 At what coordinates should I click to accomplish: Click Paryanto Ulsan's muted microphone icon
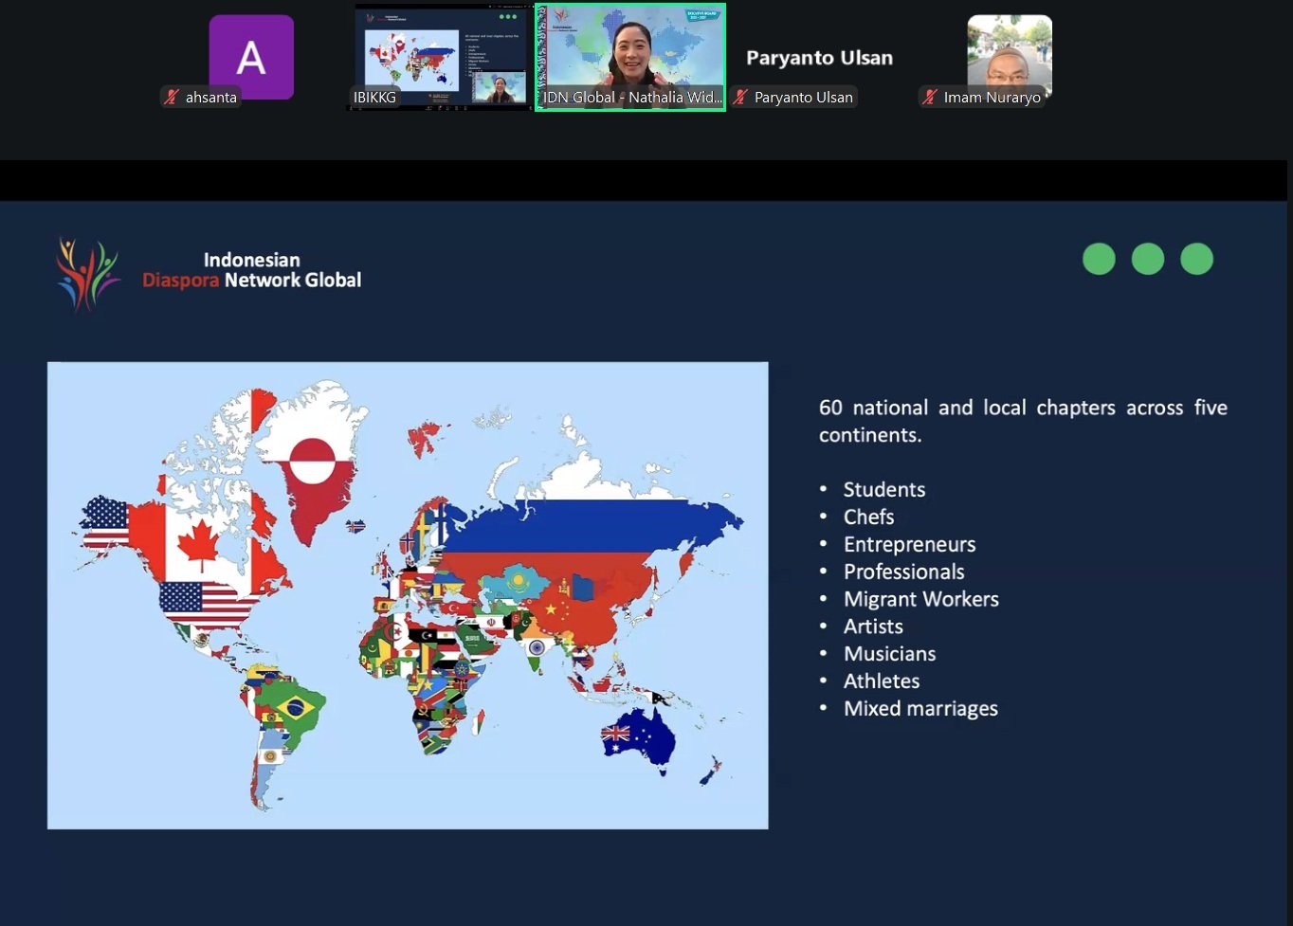[741, 97]
